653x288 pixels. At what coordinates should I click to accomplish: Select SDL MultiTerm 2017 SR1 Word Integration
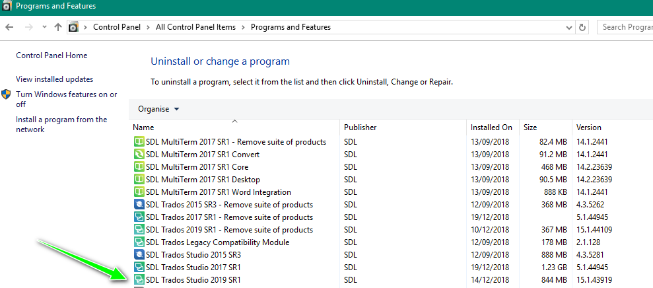(x=219, y=192)
